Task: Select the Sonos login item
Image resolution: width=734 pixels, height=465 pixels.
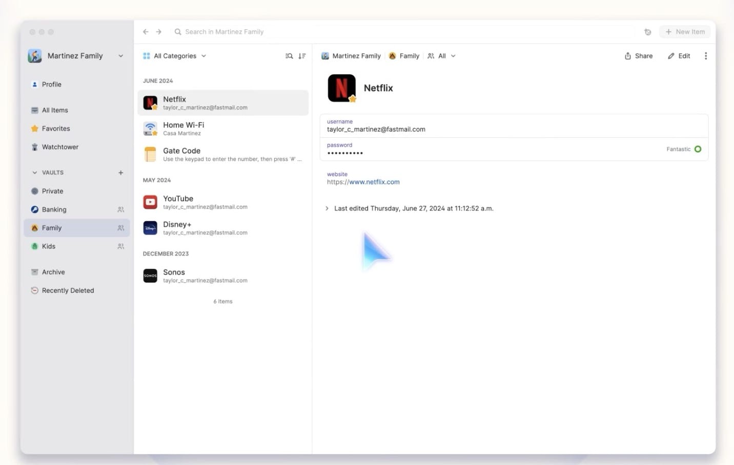Action: click(223, 276)
